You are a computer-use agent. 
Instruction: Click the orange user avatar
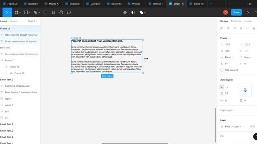pos(226,12)
